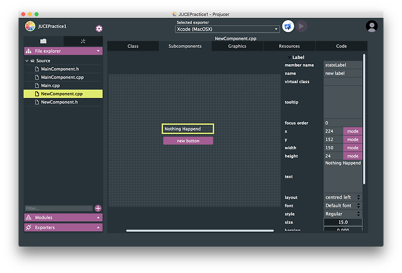The width and height of the screenshot is (402, 273).
Task: Save and open project in Xcode icon
Action: pos(288,26)
